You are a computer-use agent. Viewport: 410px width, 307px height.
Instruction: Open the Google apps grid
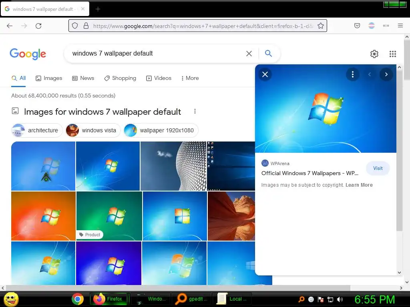tap(392, 54)
